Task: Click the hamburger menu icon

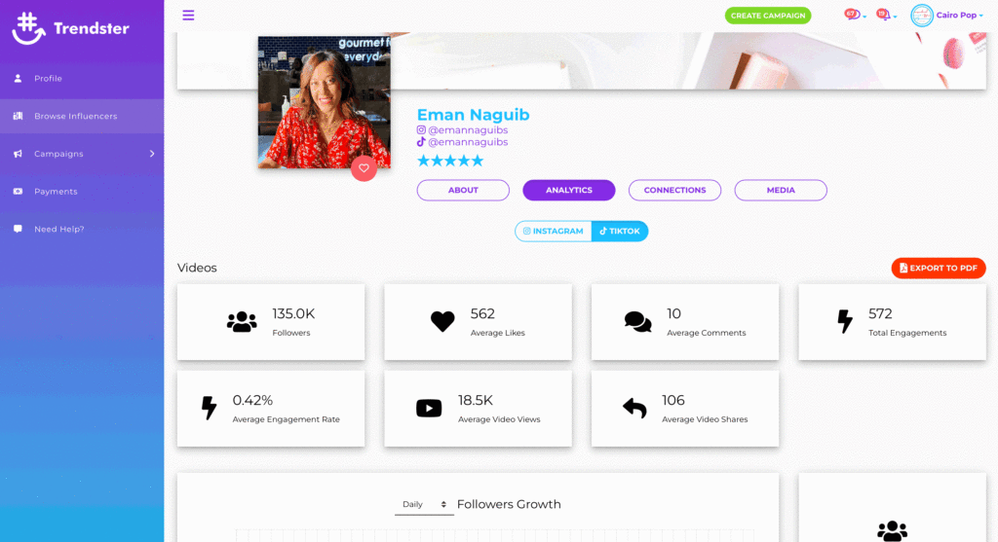Action: click(x=188, y=16)
